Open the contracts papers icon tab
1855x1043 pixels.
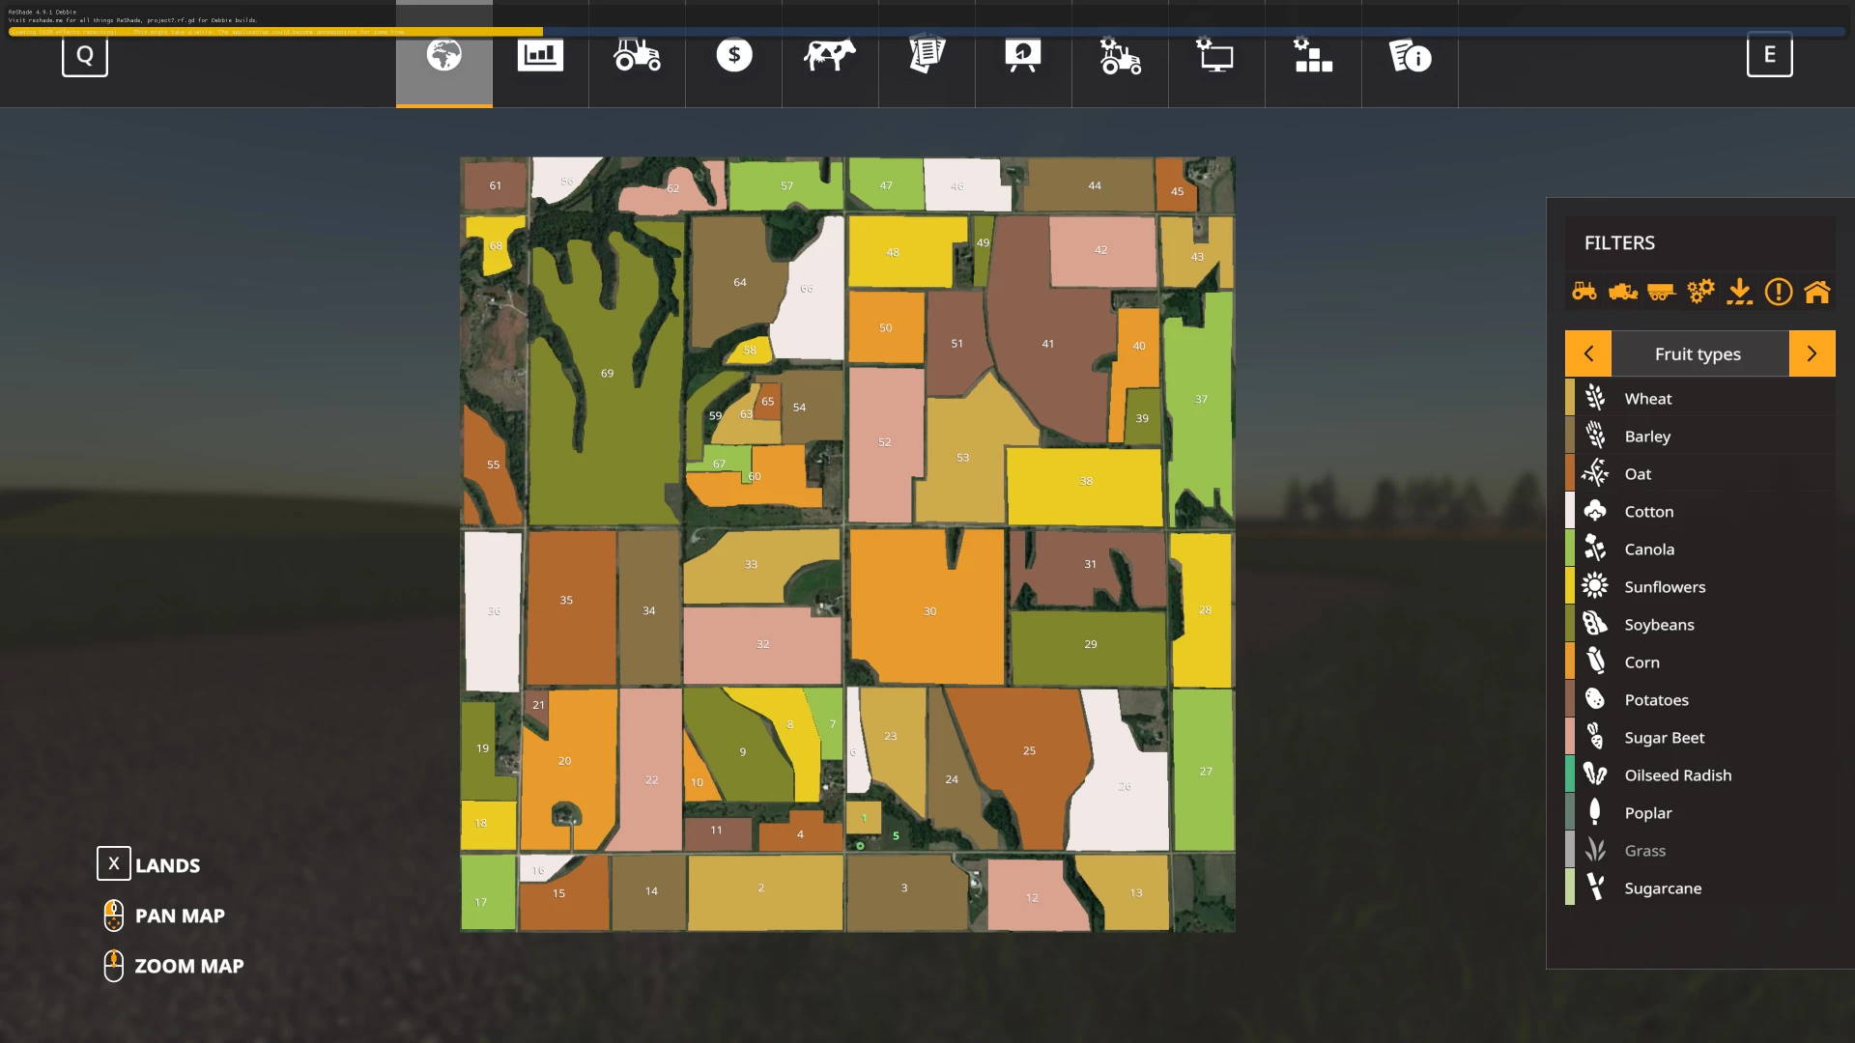coord(927,56)
